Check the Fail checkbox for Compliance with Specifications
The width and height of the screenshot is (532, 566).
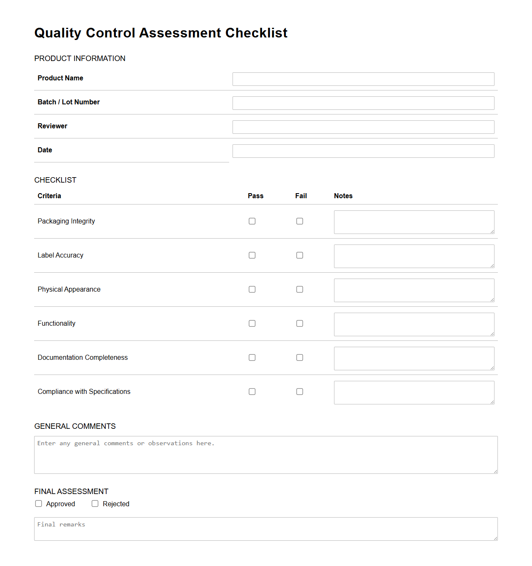click(x=299, y=391)
